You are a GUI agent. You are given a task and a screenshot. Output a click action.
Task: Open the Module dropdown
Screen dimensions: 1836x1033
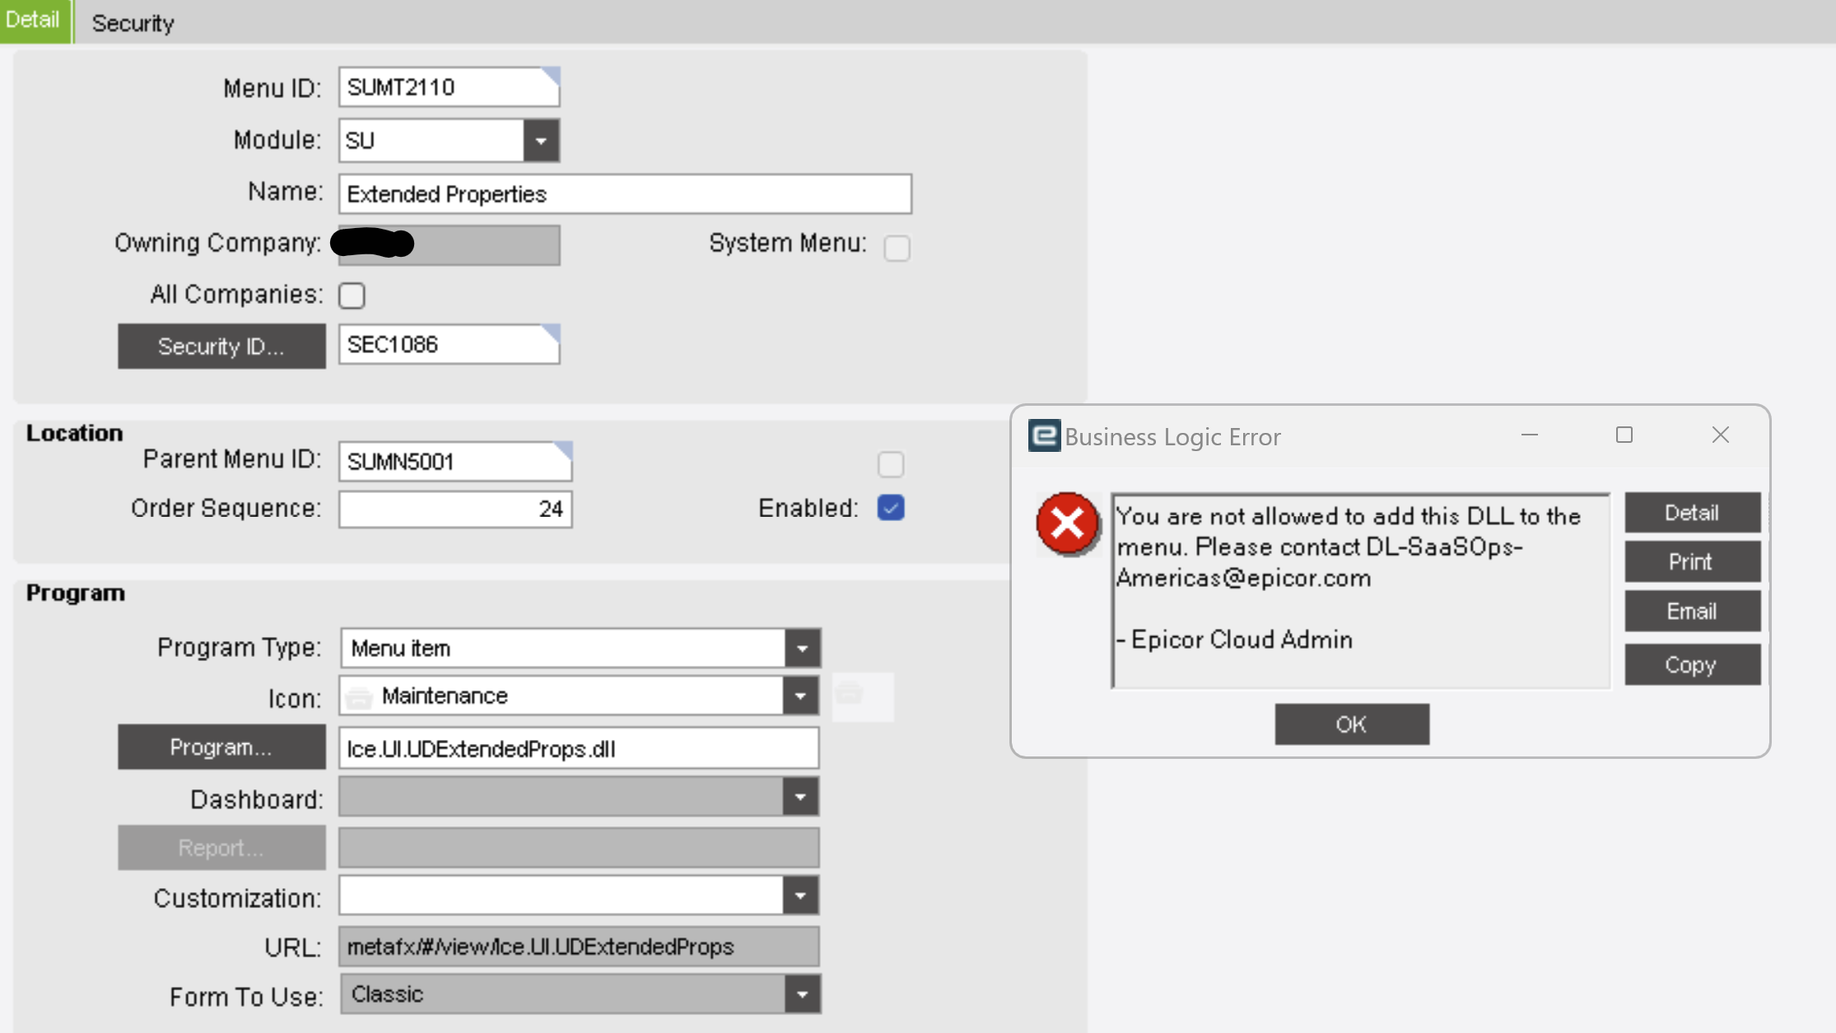pyautogui.click(x=541, y=141)
